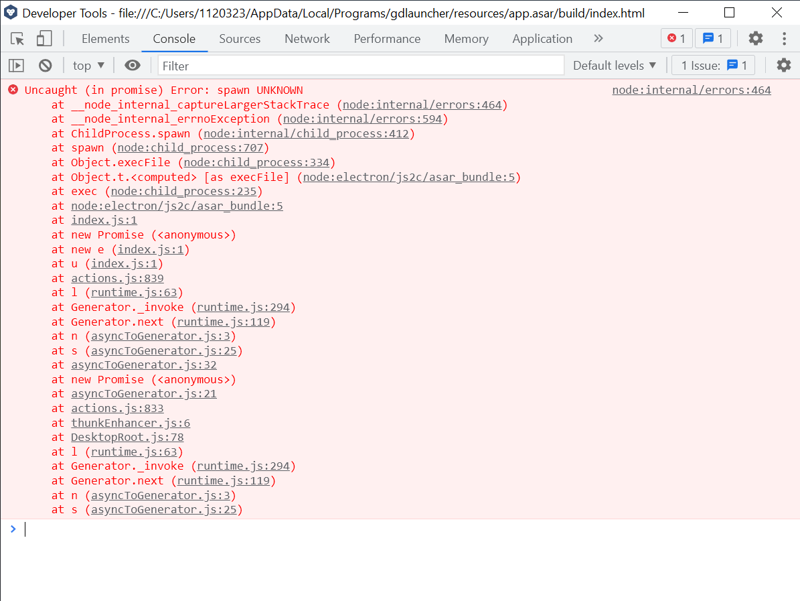Open the actions.js:833 link
The image size is (800, 601).
117,409
